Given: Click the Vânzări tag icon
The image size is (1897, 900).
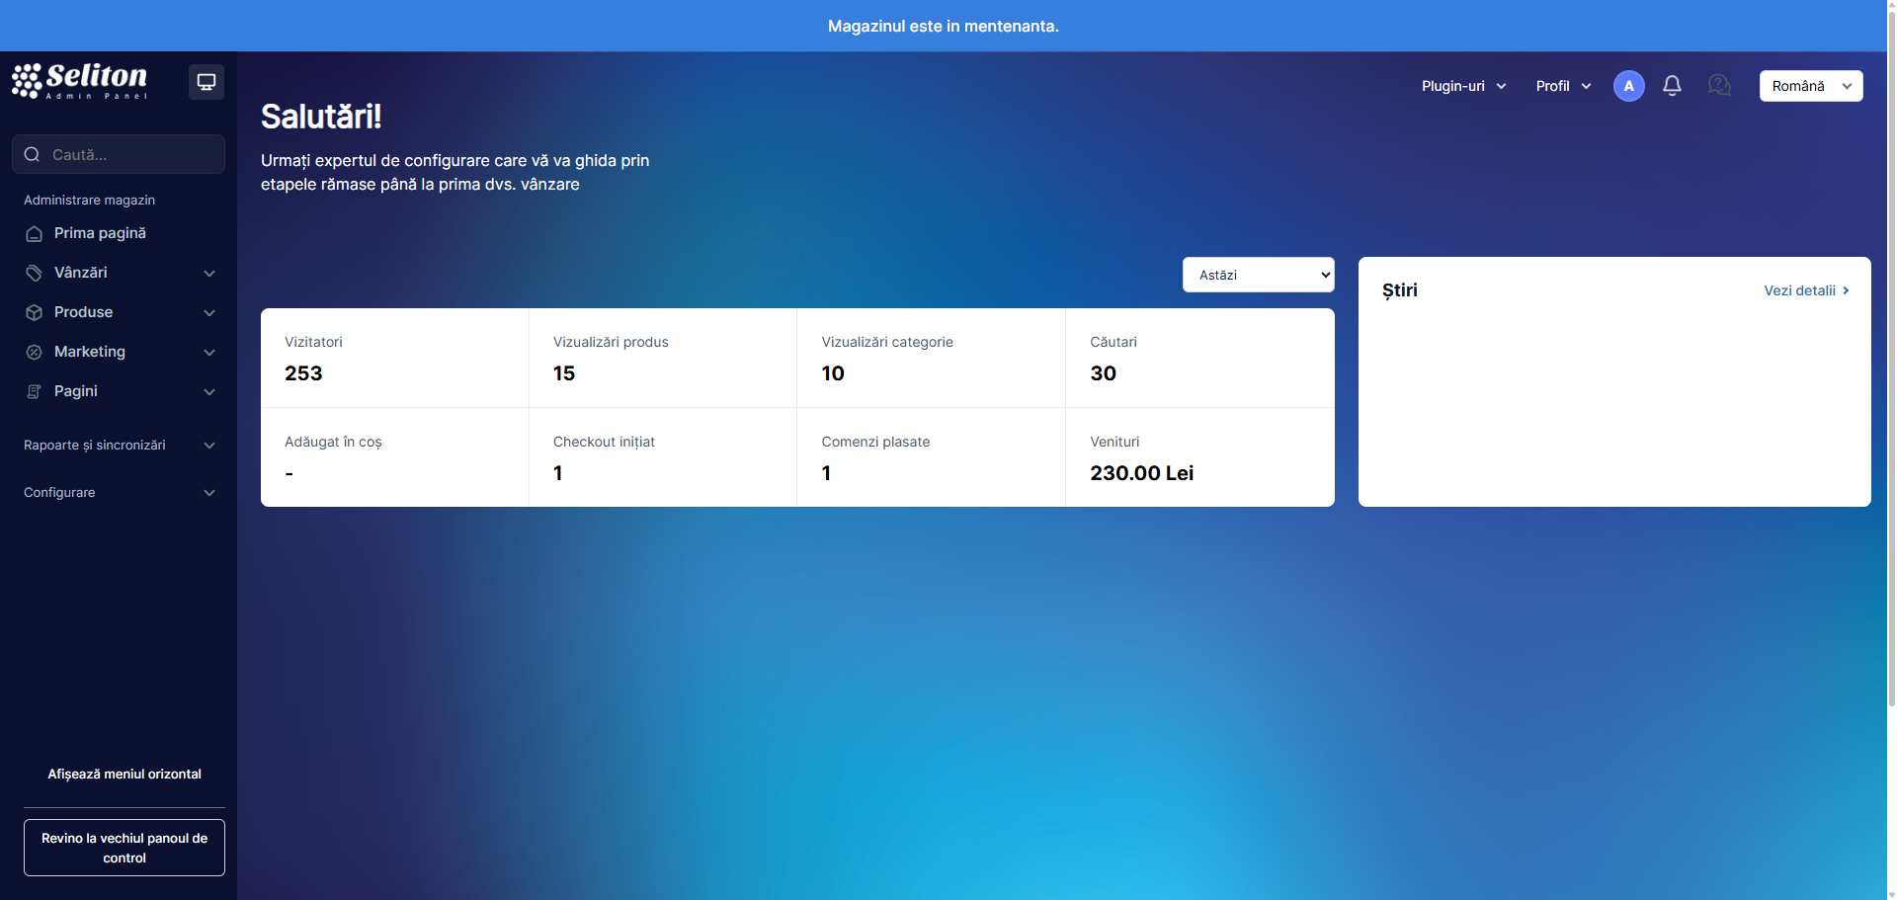Looking at the screenshot, I should pos(35,274).
